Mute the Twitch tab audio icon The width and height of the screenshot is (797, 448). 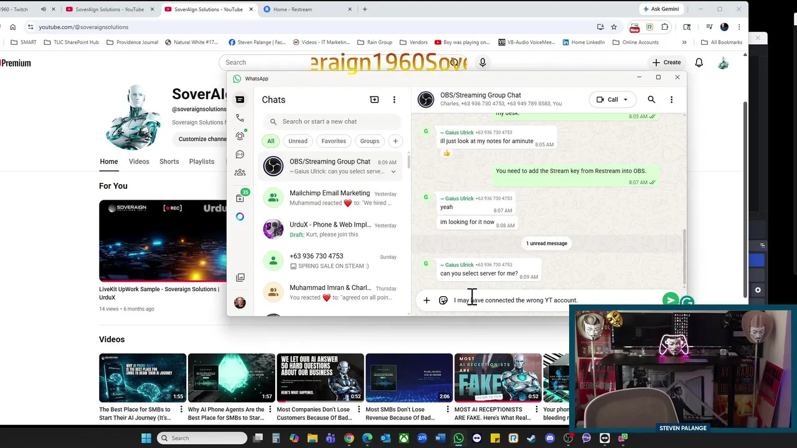point(43,9)
